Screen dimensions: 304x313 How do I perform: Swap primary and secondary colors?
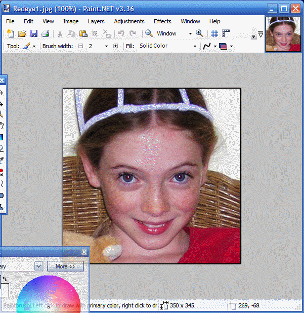[5, 279]
